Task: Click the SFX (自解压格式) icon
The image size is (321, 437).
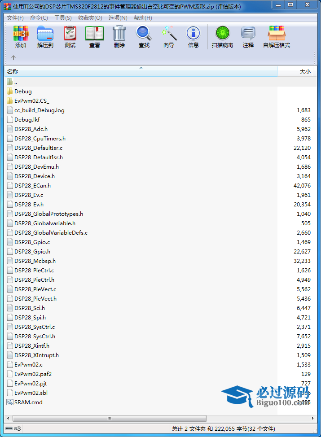Action: [x=277, y=34]
